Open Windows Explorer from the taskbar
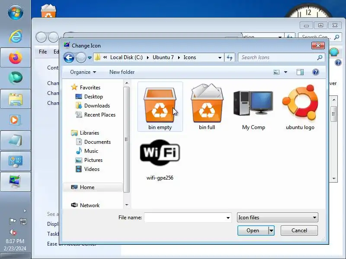 pos(16,99)
